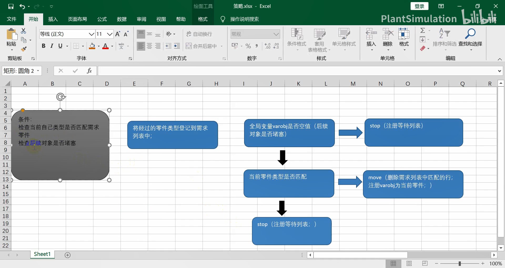Add a new sheet with plus icon
505x268 pixels.
pyautogui.click(x=68, y=255)
